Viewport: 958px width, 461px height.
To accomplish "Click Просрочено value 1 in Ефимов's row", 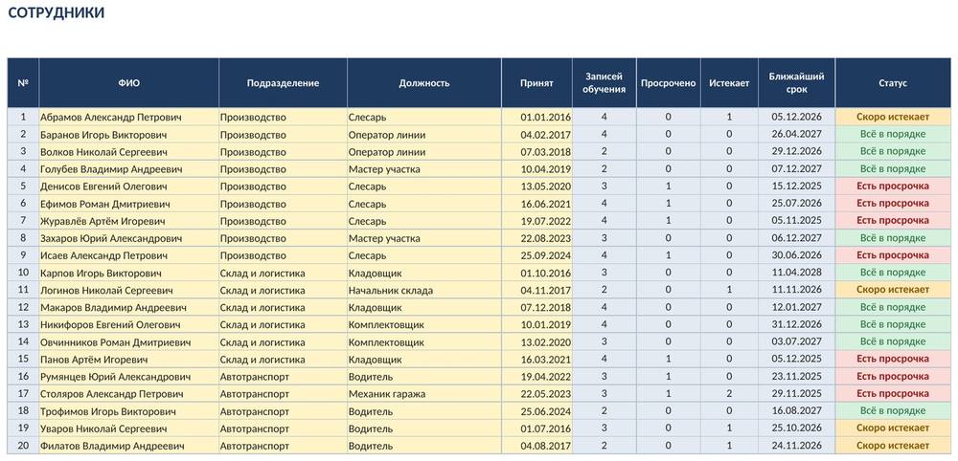I will tap(669, 204).
